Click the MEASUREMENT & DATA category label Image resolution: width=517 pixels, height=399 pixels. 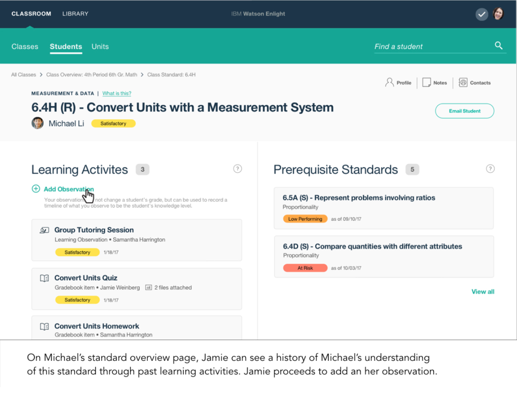63,93
